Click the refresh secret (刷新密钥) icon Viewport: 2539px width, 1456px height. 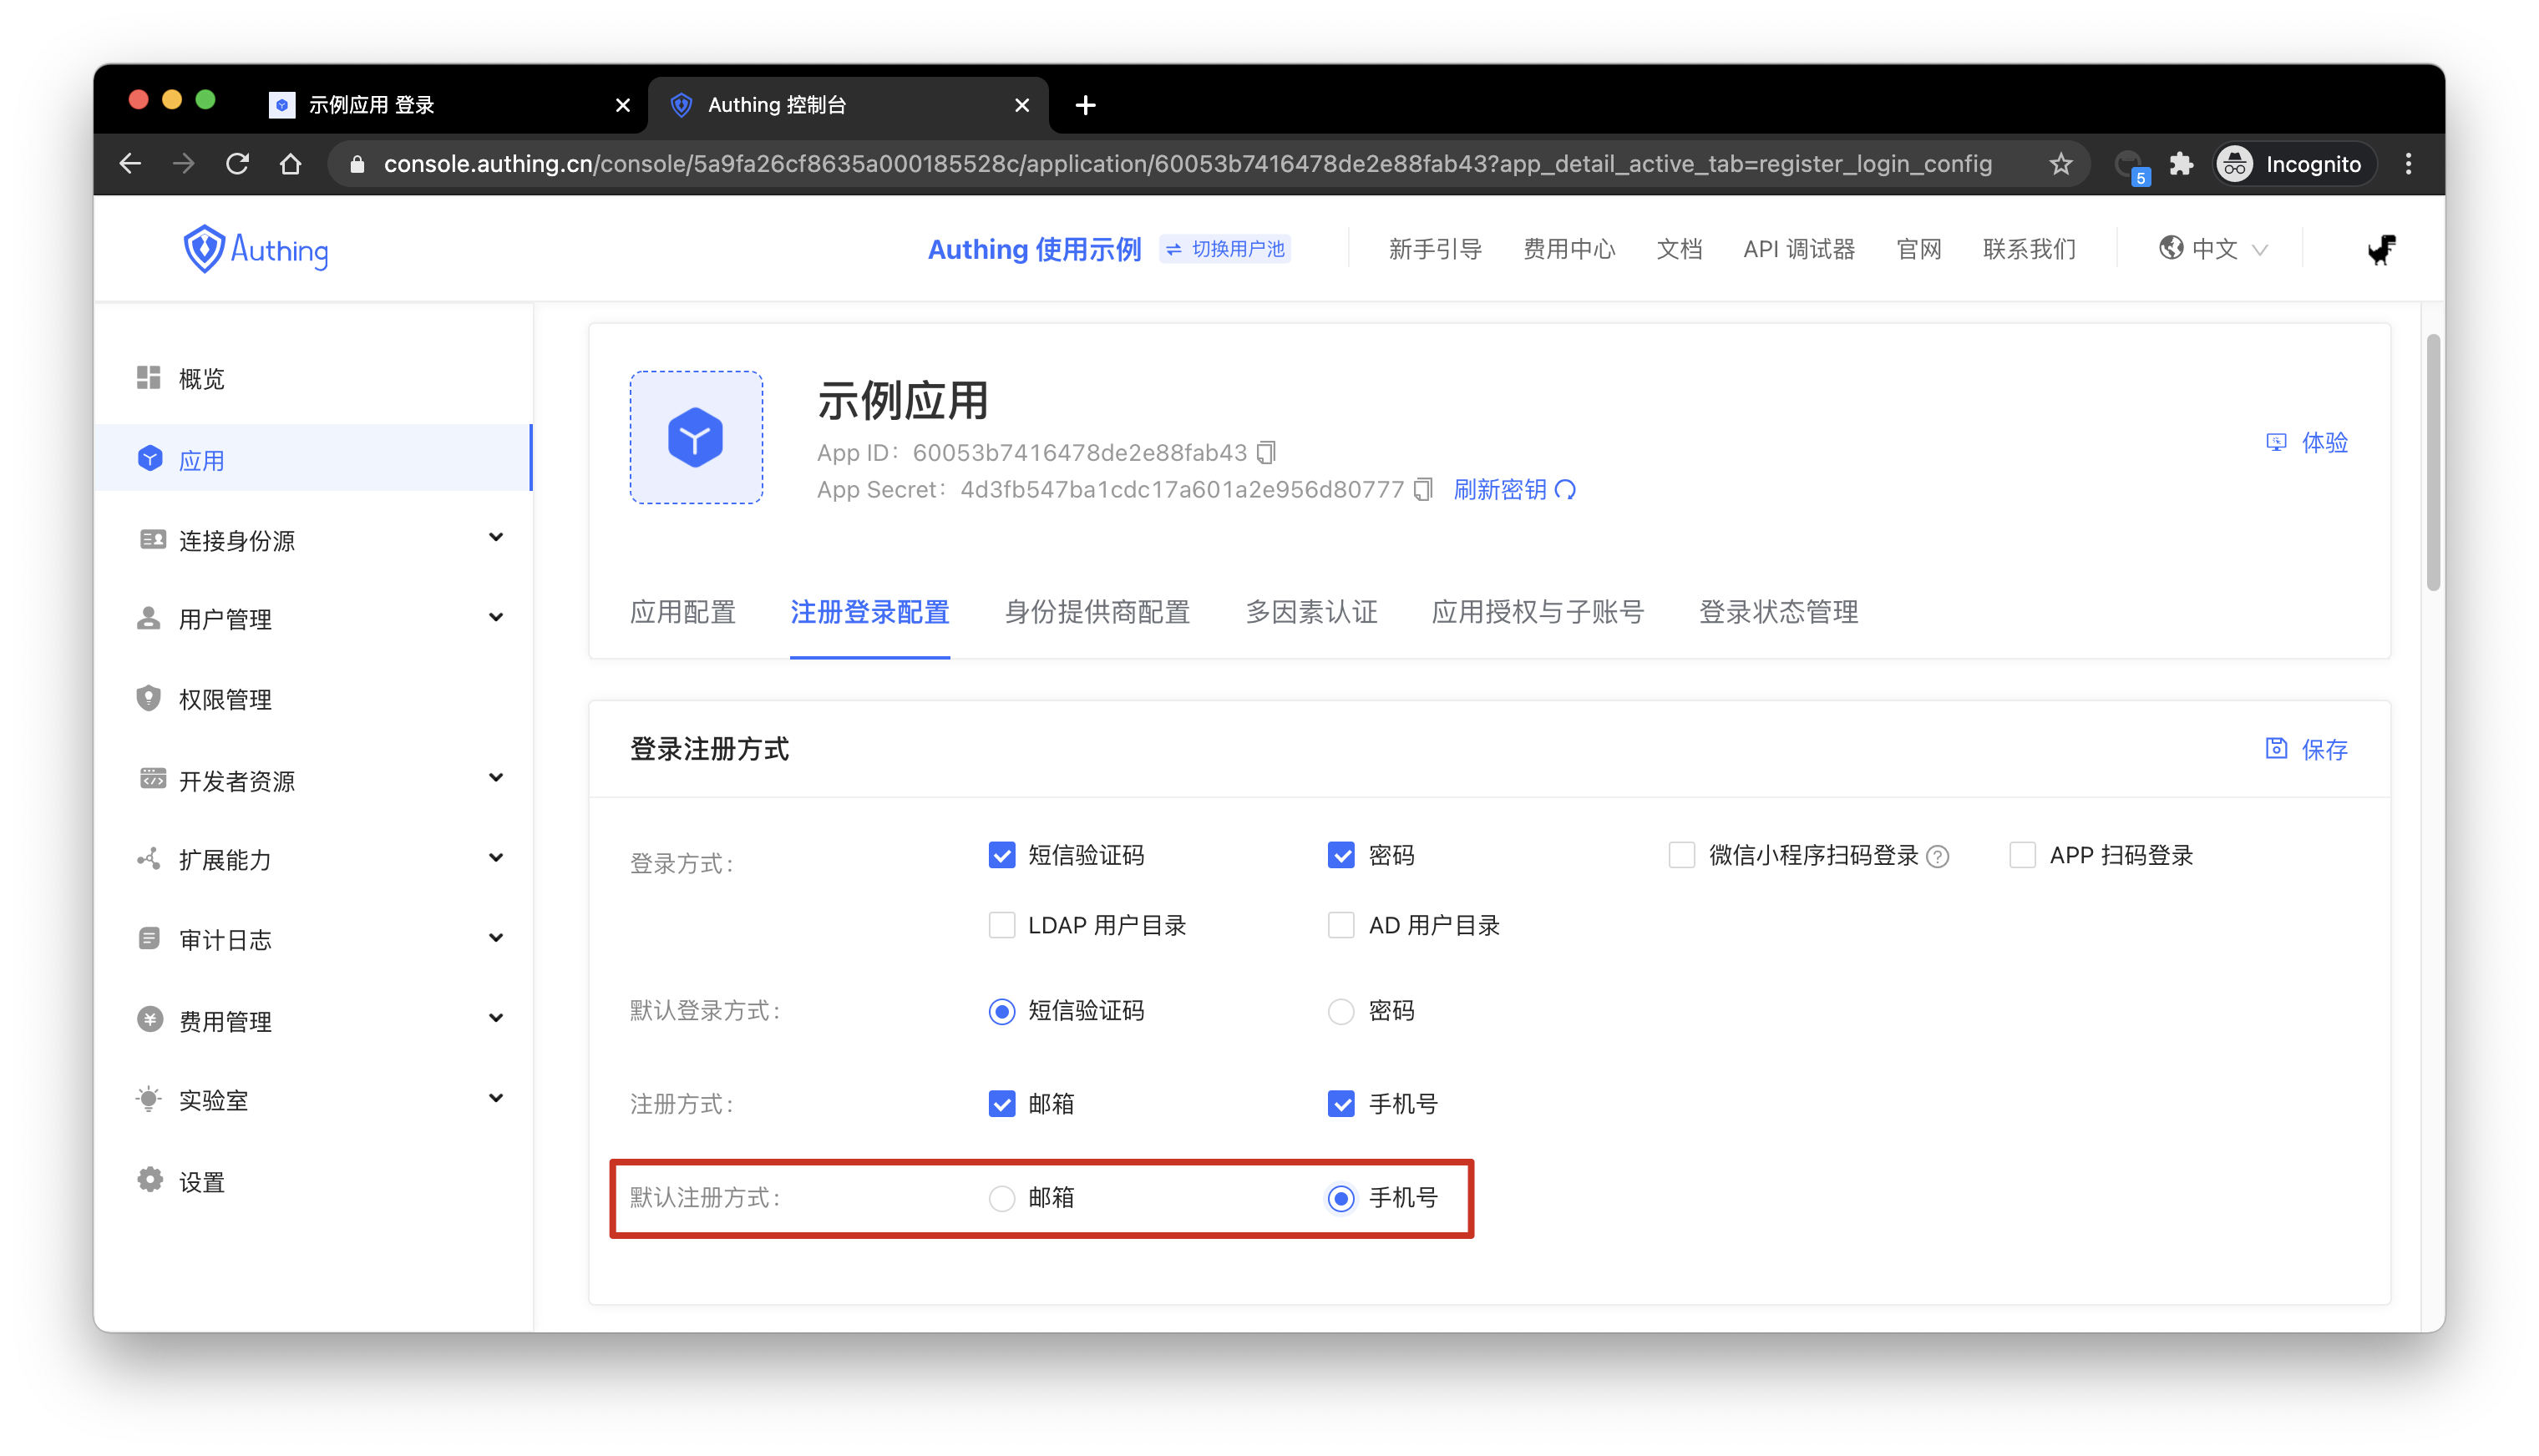1566,490
